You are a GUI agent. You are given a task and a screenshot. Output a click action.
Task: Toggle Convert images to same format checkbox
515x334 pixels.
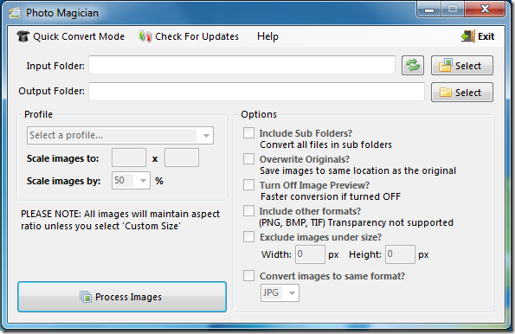click(248, 276)
